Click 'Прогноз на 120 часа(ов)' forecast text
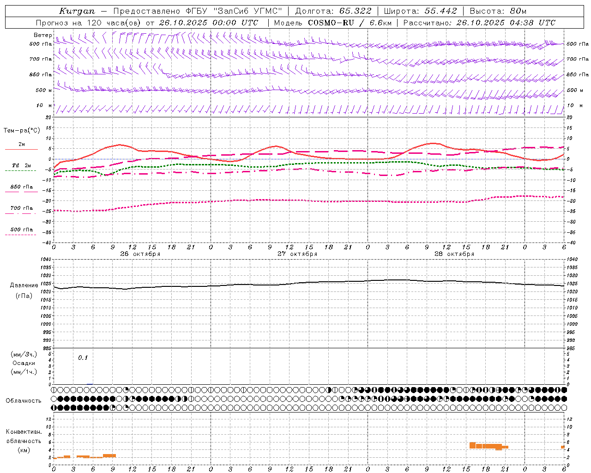 pos(89,23)
